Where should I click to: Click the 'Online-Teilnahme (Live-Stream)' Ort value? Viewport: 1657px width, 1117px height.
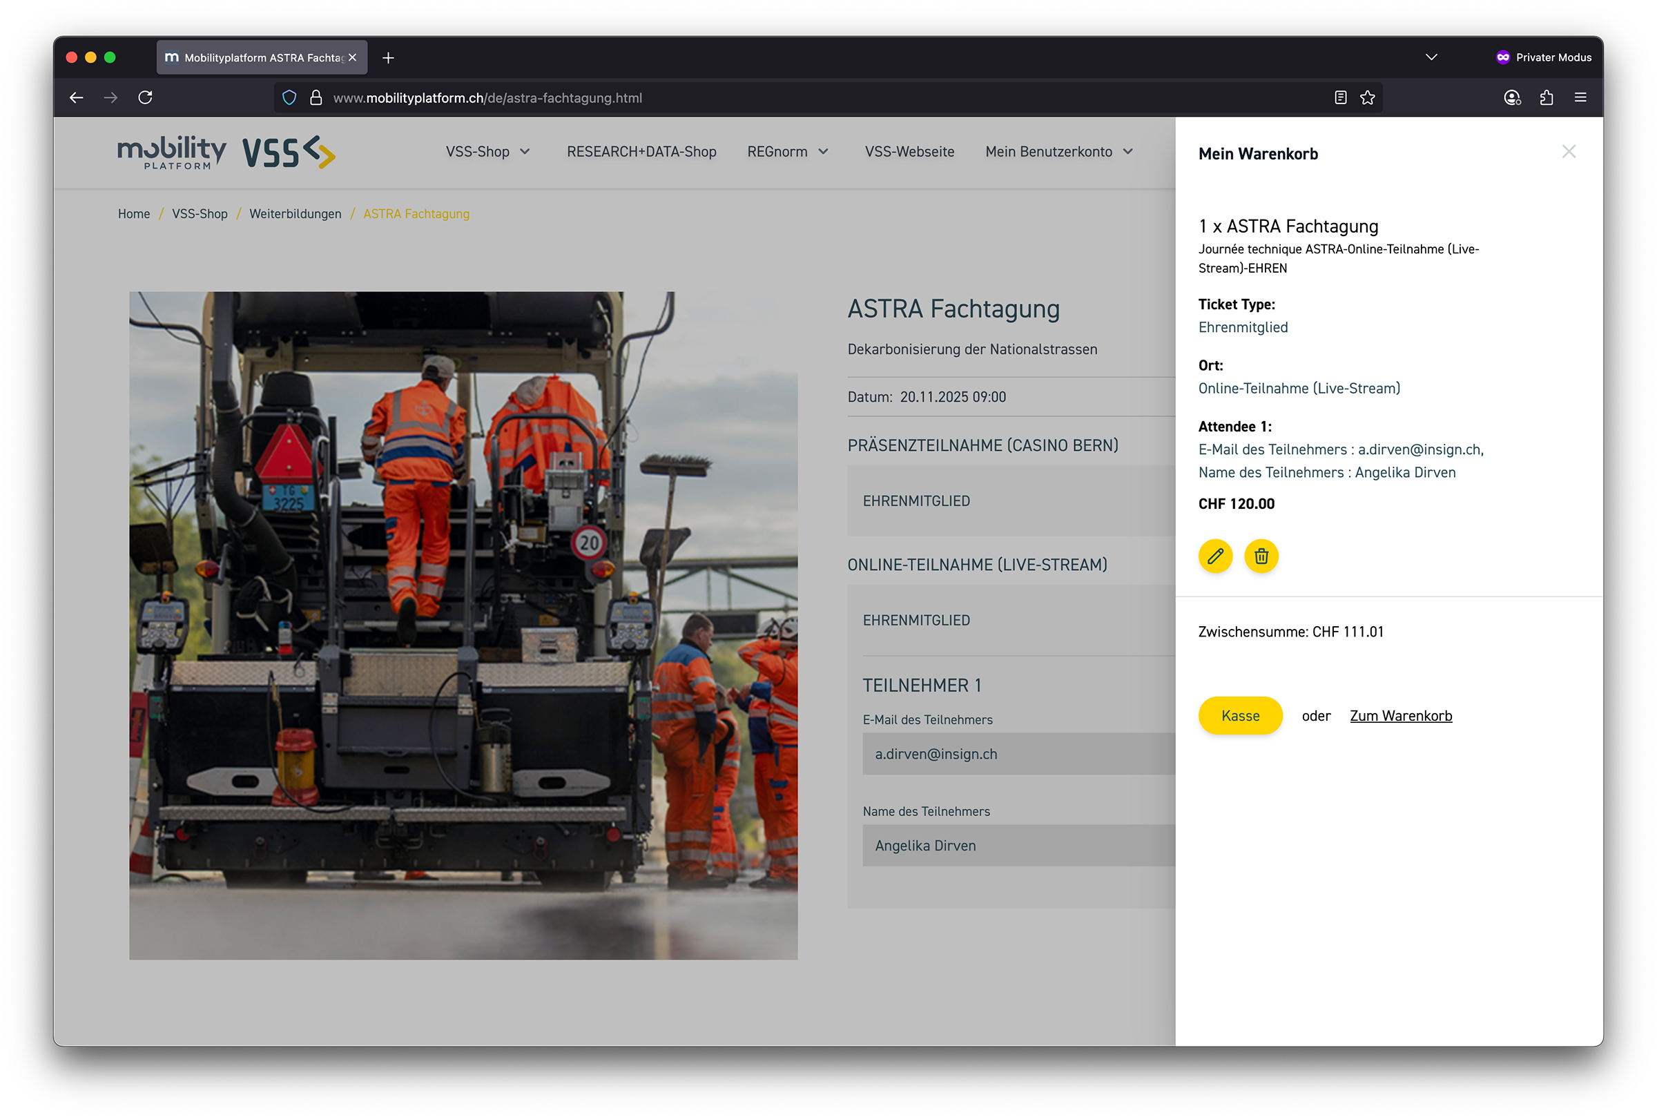[x=1299, y=389]
